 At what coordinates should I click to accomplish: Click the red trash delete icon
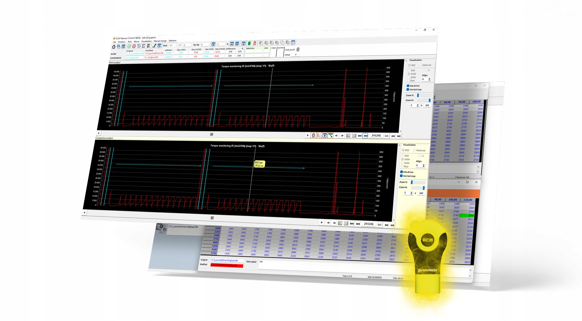(x=255, y=43)
